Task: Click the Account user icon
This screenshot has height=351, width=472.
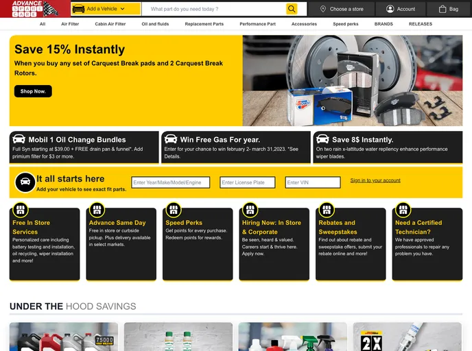Action: tap(390, 9)
